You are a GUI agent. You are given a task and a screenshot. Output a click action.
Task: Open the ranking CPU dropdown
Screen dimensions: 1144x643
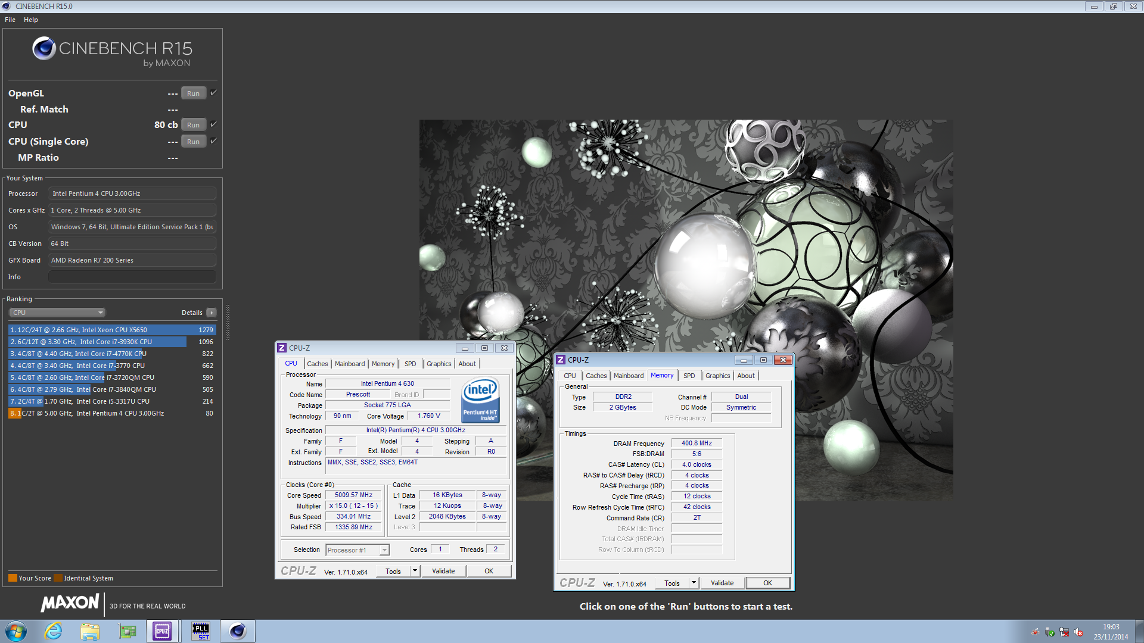pyautogui.click(x=57, y=313)
